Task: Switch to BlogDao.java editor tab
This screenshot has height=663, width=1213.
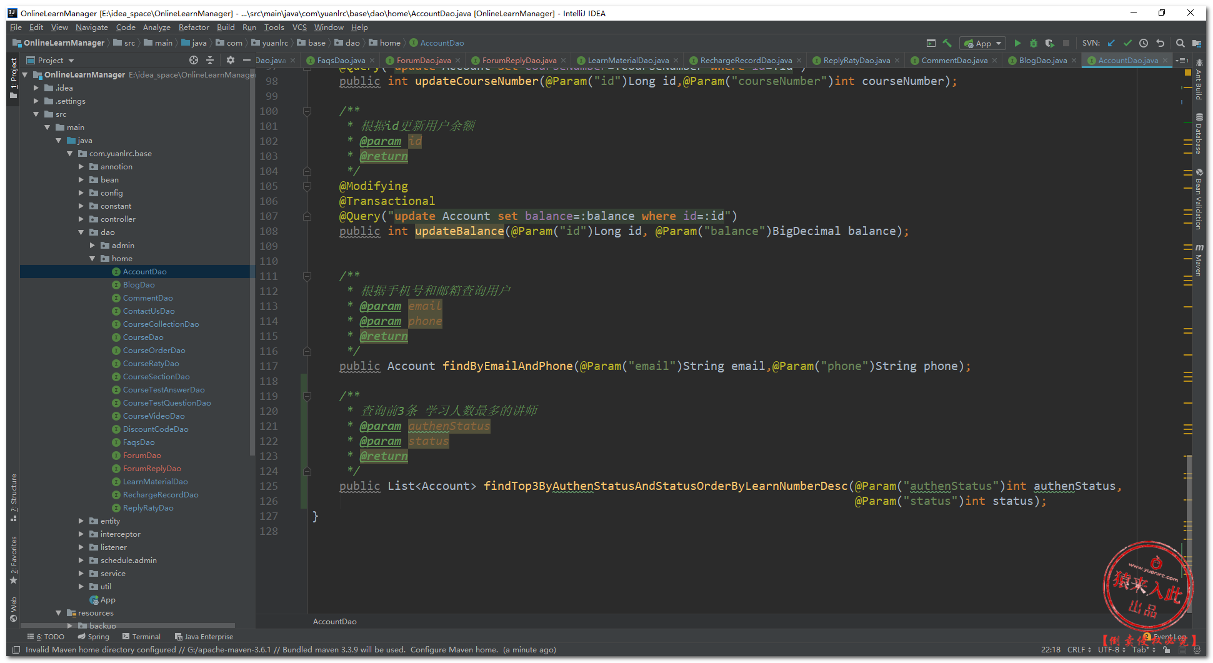Action: pyautogui.click(x=1042, y=61)
